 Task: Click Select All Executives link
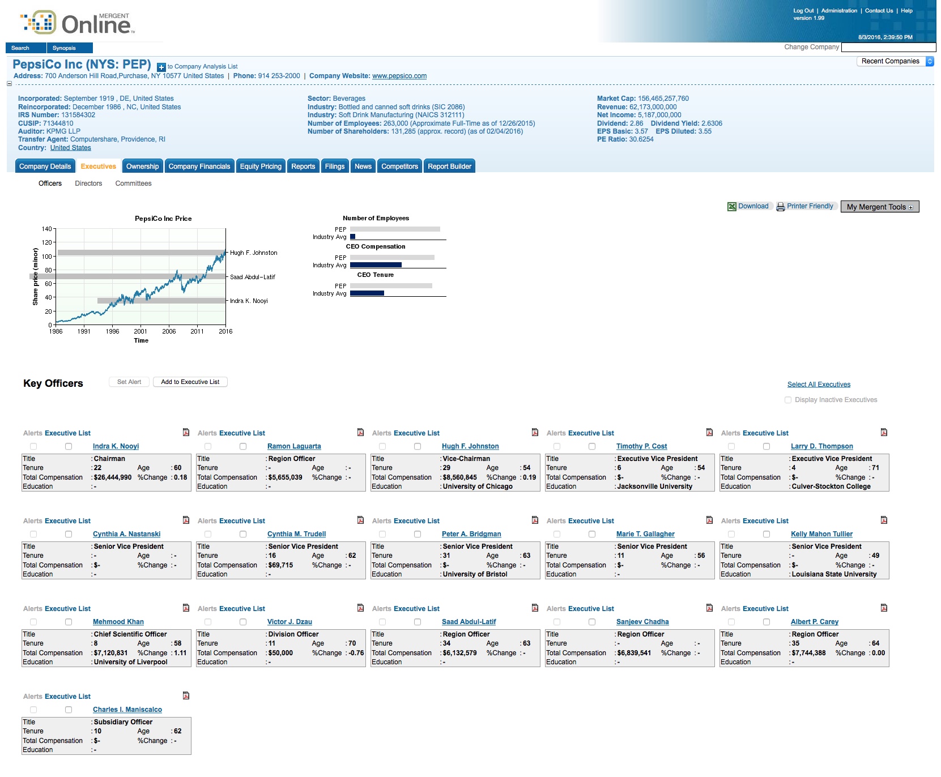(x=819, y=385)
